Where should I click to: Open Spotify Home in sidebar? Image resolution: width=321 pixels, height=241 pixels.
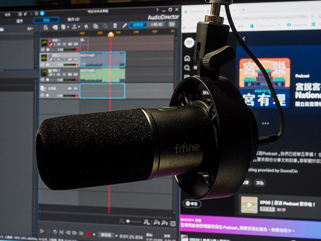point(187,58)
